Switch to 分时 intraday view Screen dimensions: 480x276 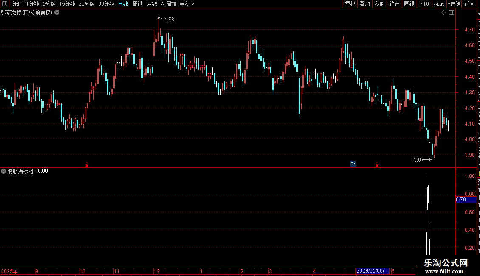(17, 4)
